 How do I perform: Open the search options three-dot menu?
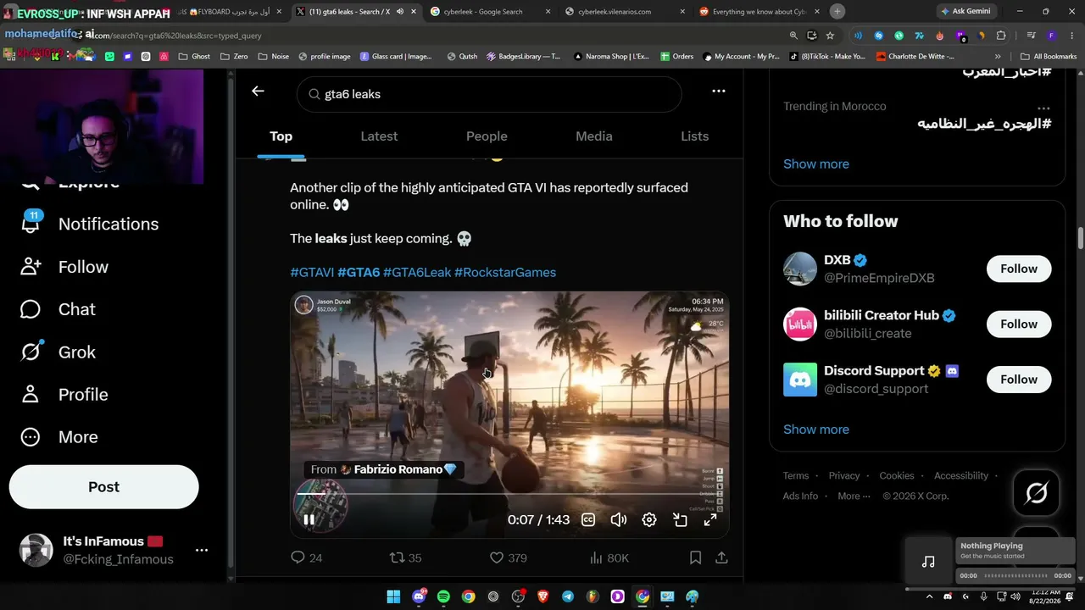pos(718,91)
